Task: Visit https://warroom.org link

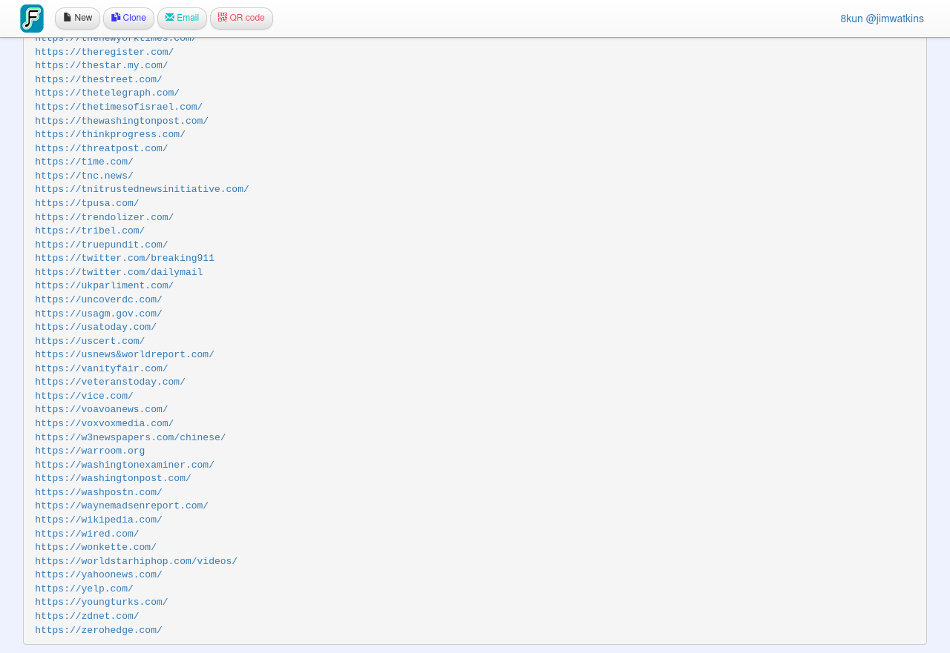Action: pos(90,451)
